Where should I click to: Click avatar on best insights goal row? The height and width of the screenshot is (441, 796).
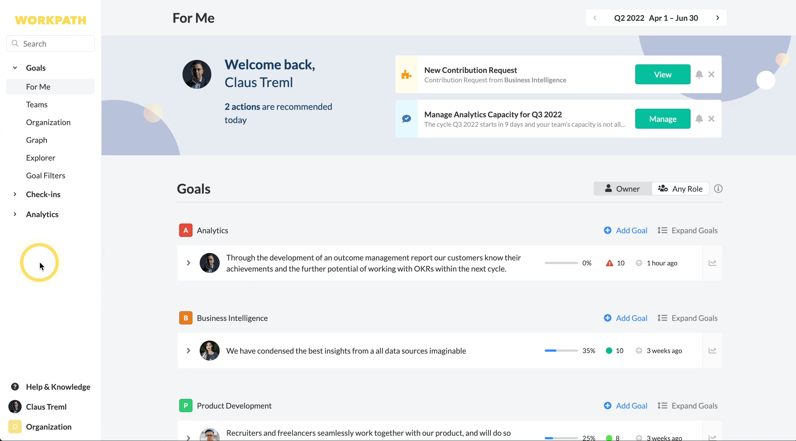[209, 351]
